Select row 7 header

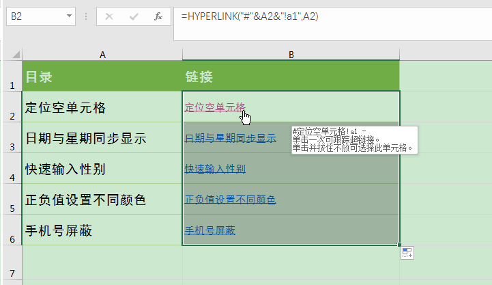point(12,262)
